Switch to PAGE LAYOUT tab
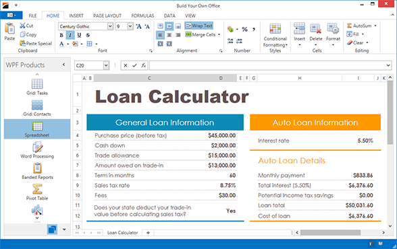Viewport: 397px width, 249px height. point(107,15)
